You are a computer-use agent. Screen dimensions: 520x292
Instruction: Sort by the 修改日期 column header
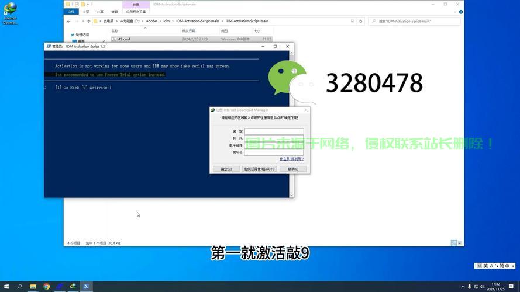pos(189,31)
